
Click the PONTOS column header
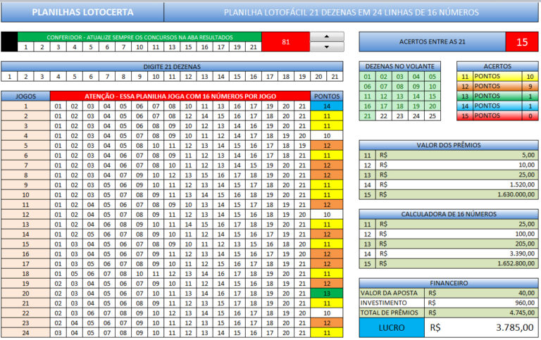click(327, 96)
